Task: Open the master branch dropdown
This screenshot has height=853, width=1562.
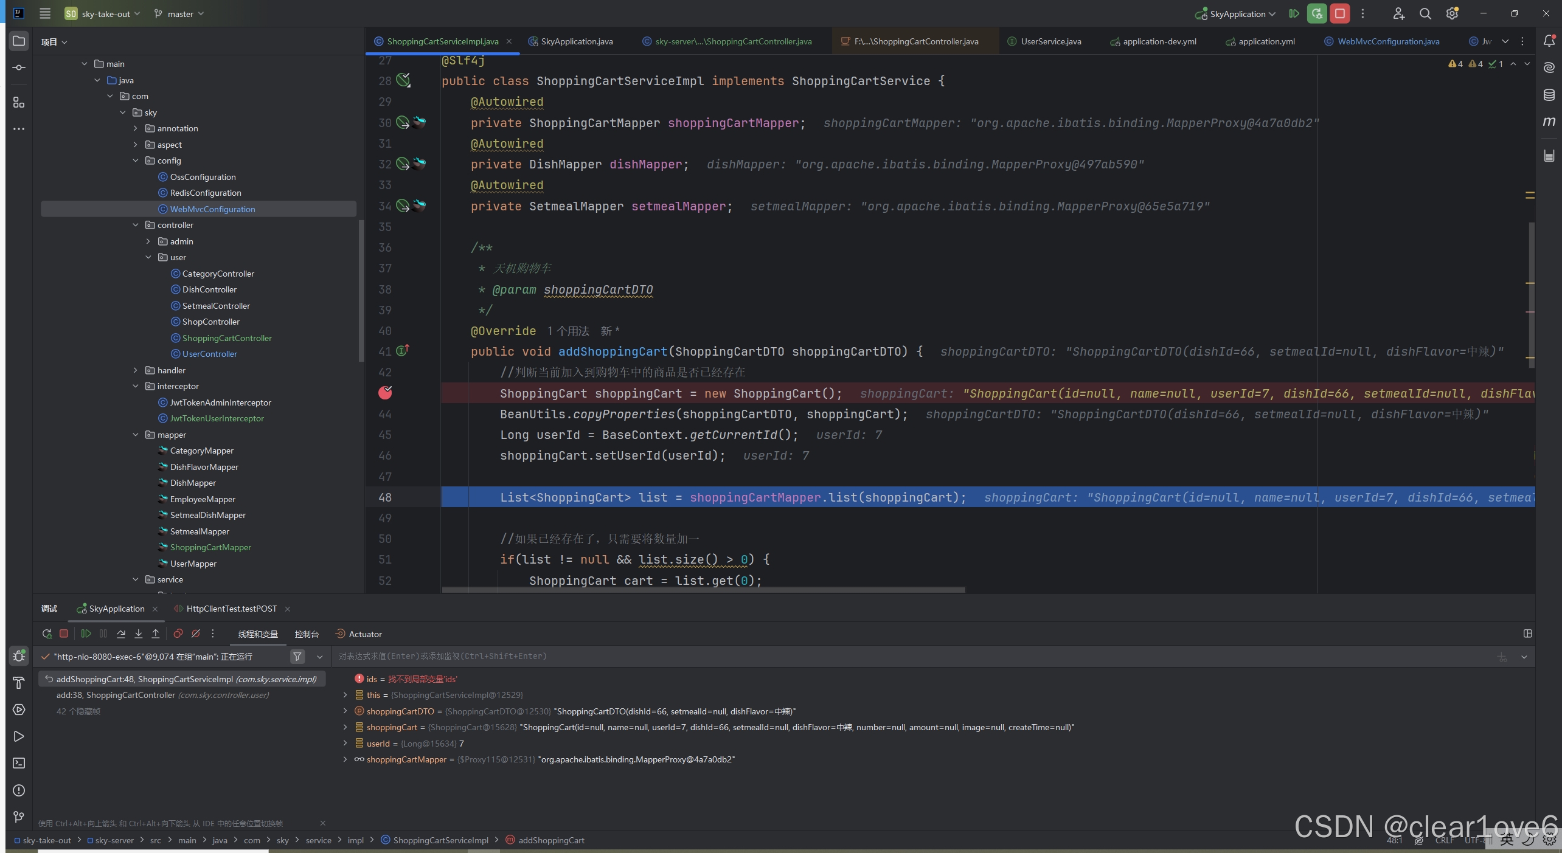Action: point(179,13)
